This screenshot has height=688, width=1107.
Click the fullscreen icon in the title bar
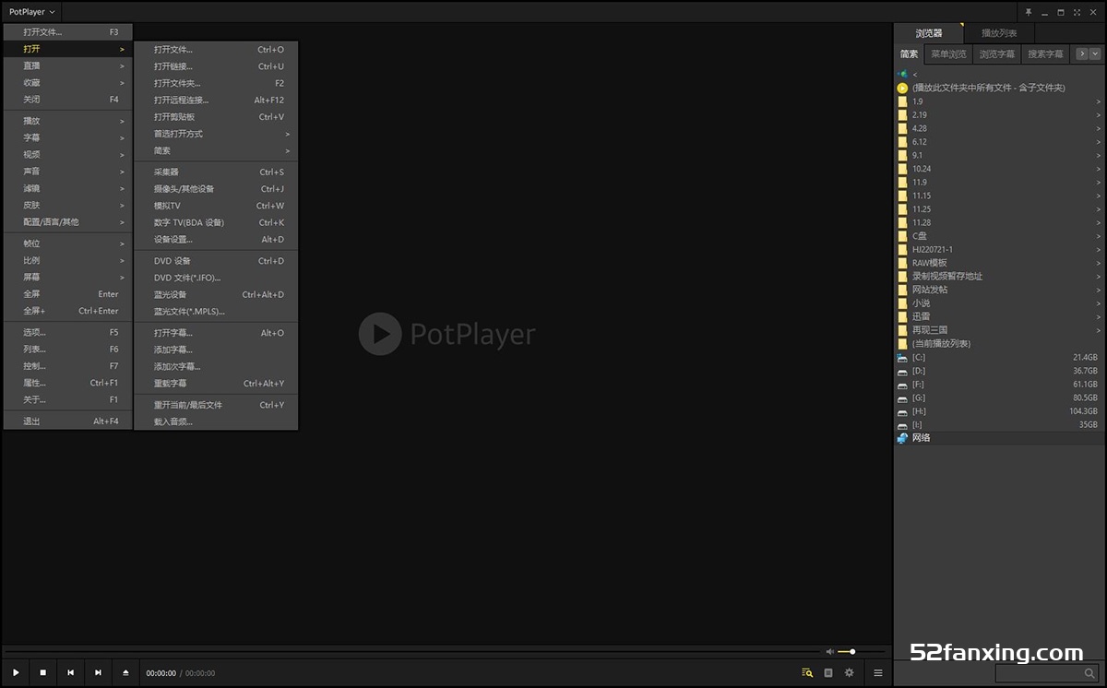(1077, 12)
